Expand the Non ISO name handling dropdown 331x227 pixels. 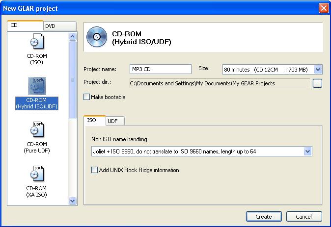tap(308, 151)
